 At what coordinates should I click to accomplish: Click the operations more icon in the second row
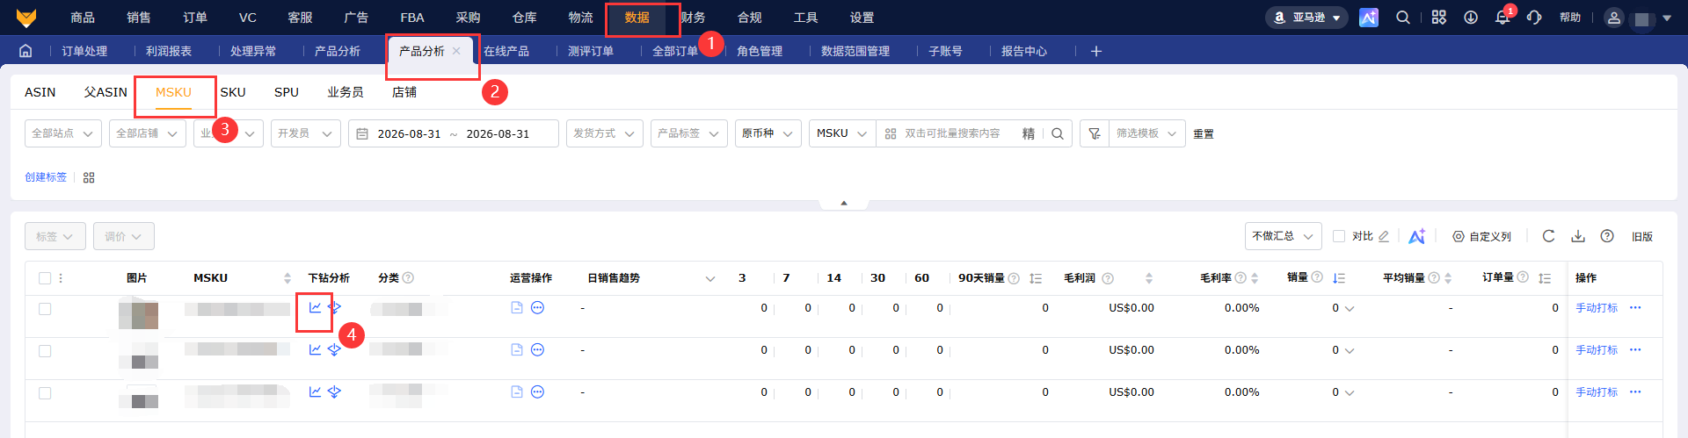click(x=538, y=350)
